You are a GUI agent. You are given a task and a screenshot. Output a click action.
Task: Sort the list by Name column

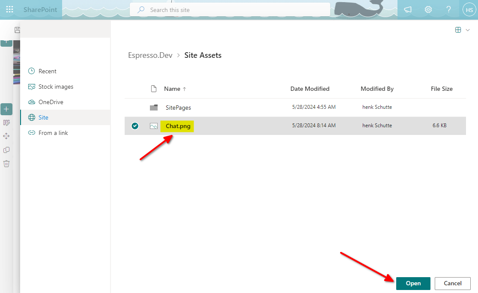172,89
